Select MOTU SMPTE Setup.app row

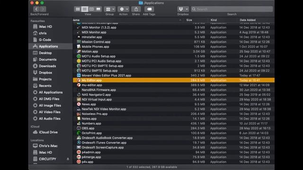click(174, 70)
